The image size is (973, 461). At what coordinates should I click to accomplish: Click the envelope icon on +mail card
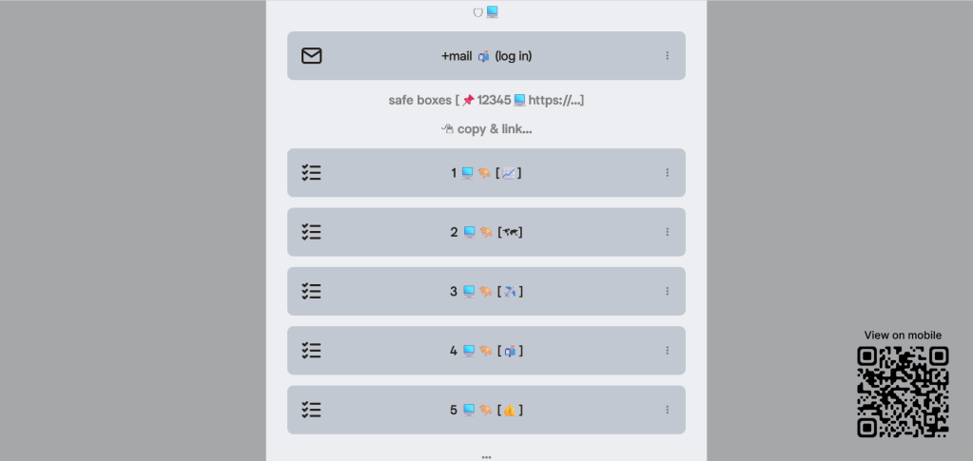point(311,56)
